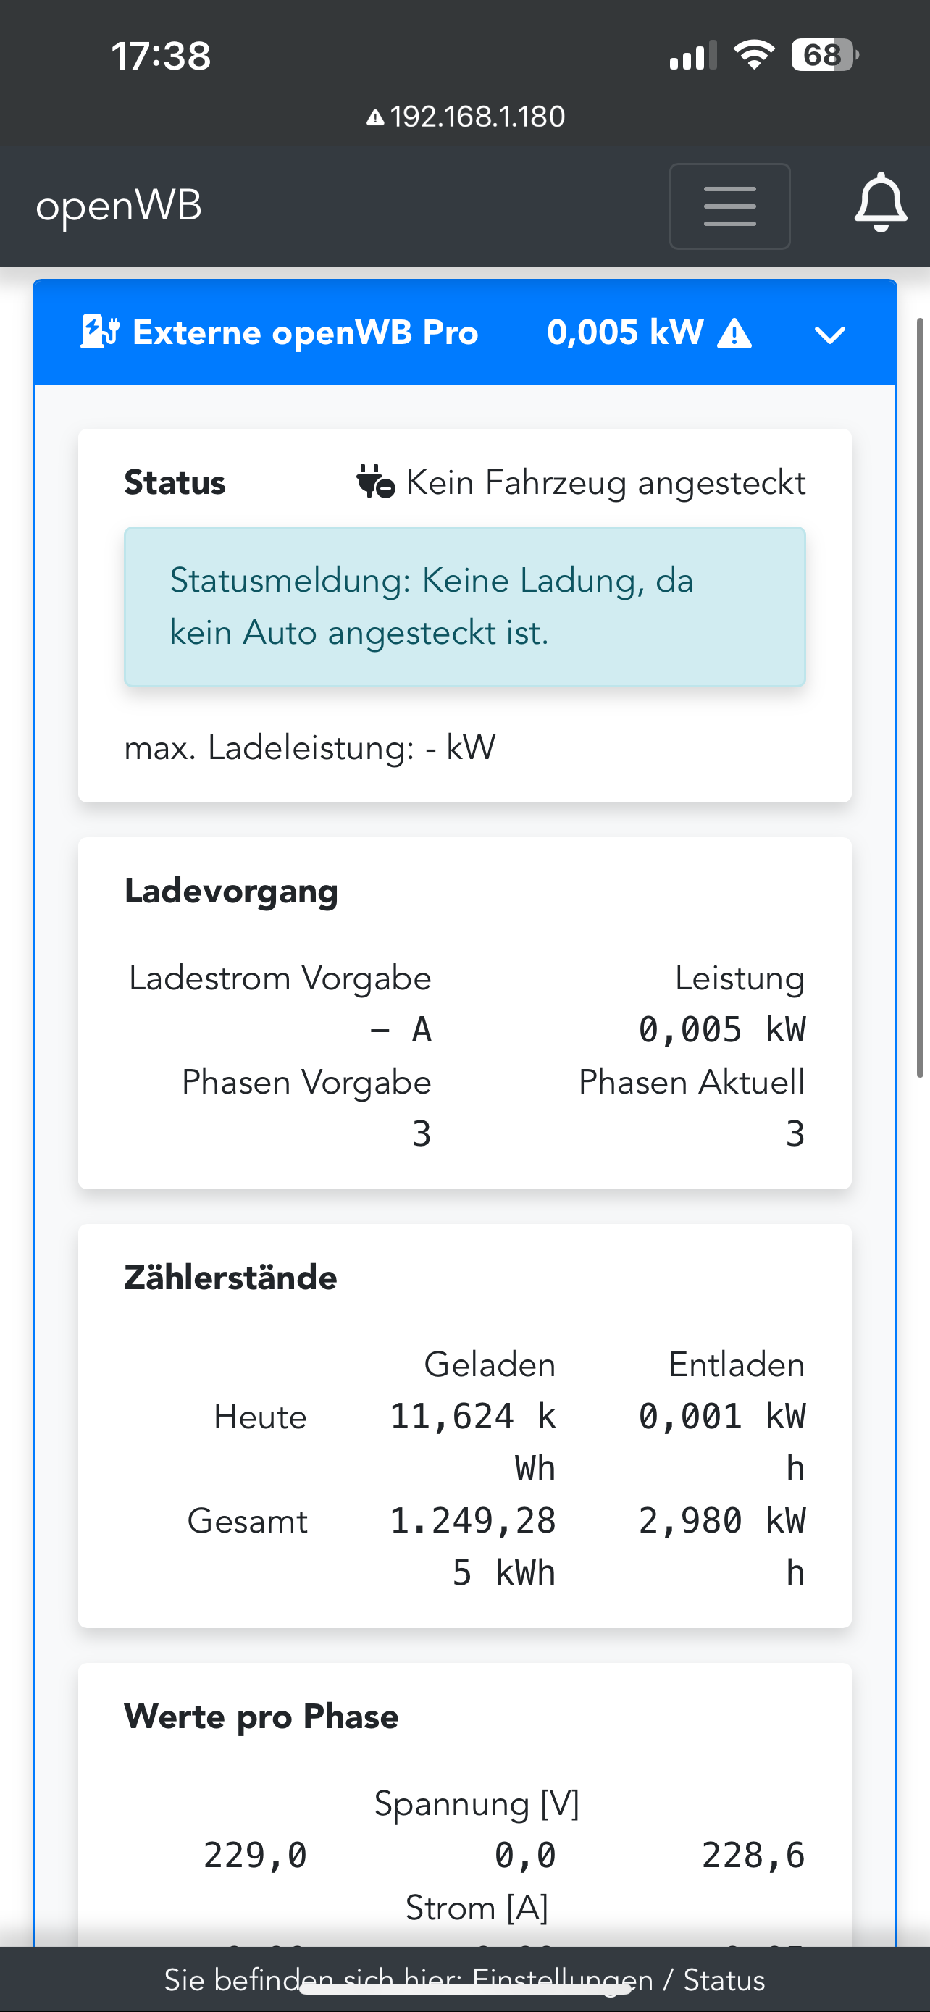Tap the battery indicator showing 68
Screen dimensions: 930x2012
click(x=824, y=56)
